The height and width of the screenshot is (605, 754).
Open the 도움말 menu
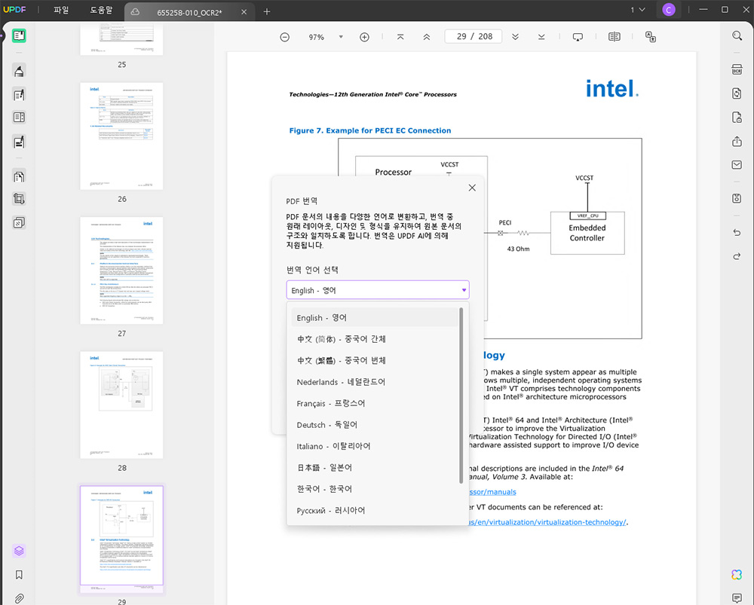[101, 10]
